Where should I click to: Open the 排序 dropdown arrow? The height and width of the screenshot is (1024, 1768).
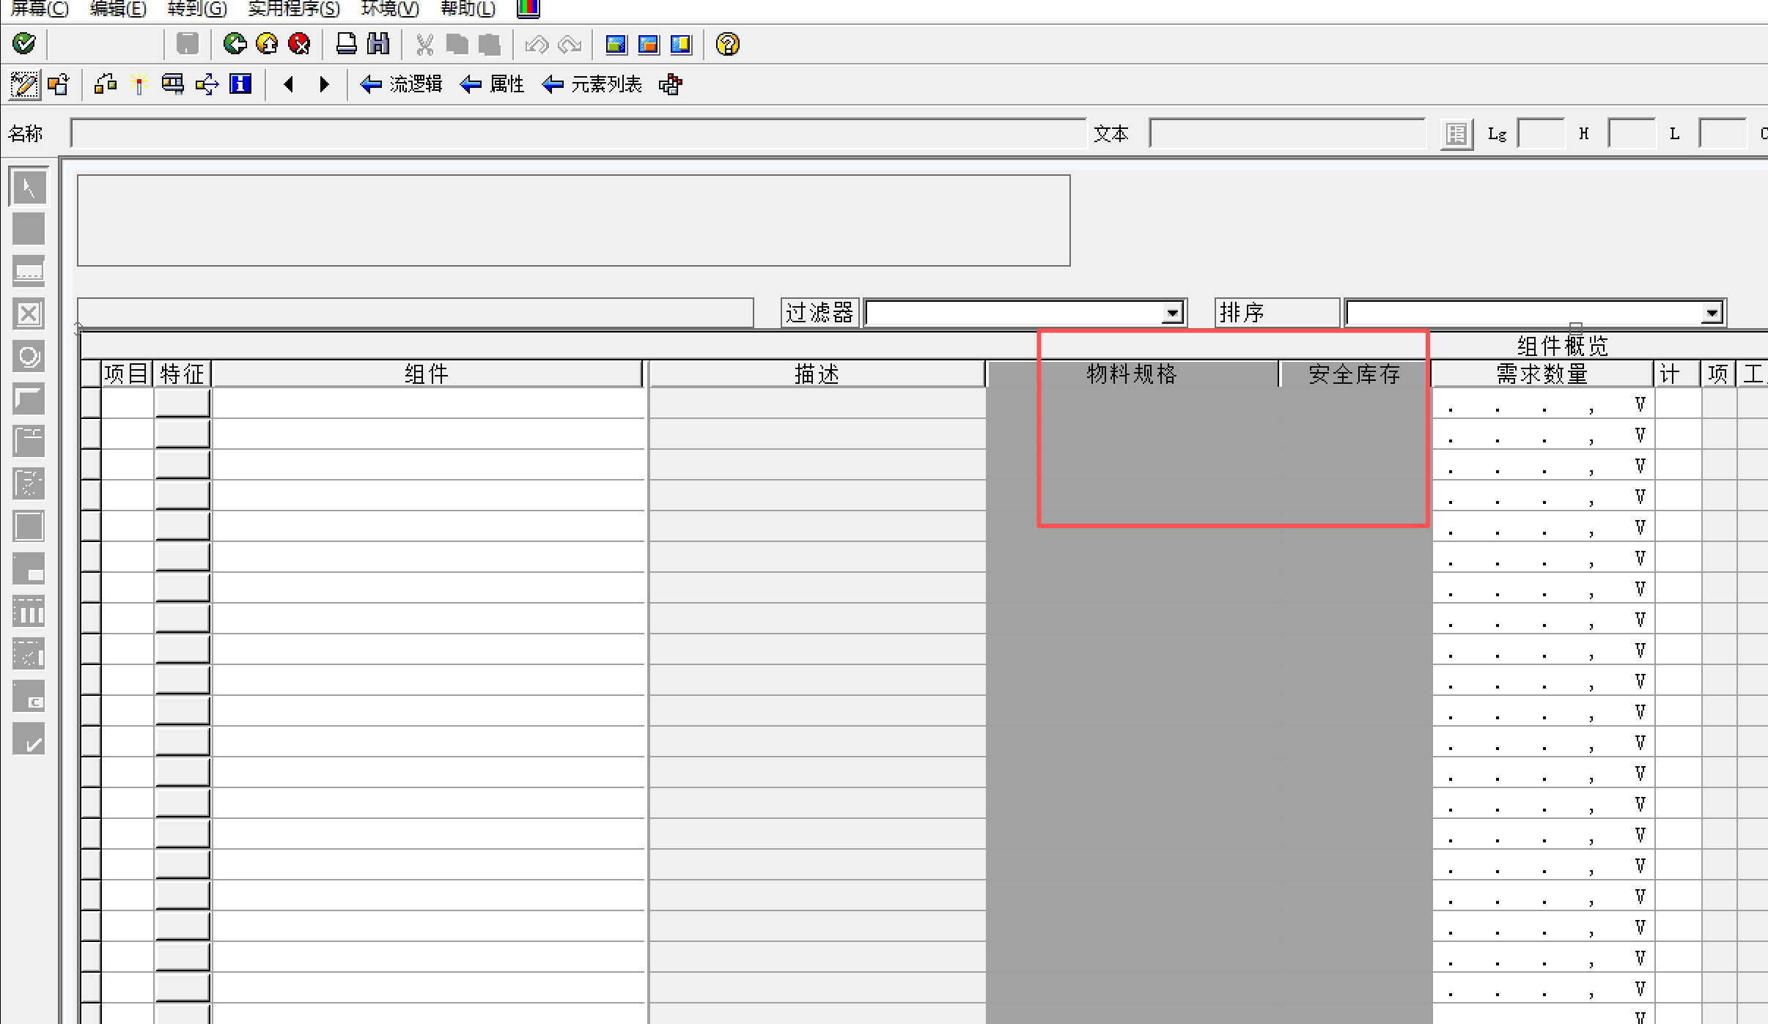coord(1712,313)
